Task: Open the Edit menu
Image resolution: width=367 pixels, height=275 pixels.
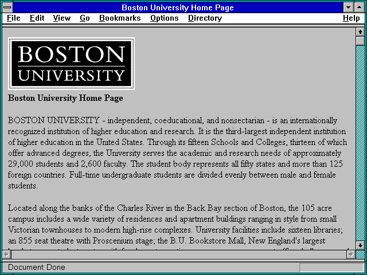Action: [x=37, y=18]
